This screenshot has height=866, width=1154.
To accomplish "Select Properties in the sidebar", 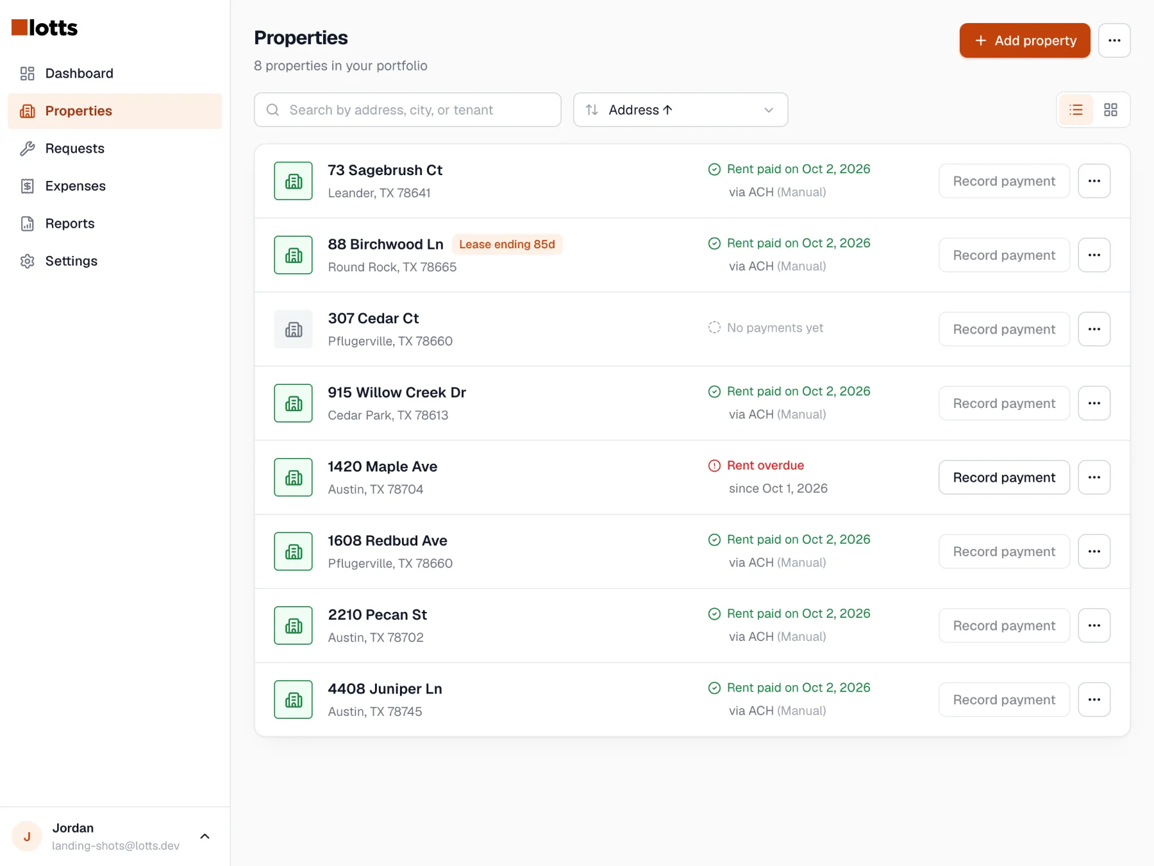I will tap(115, 111).
